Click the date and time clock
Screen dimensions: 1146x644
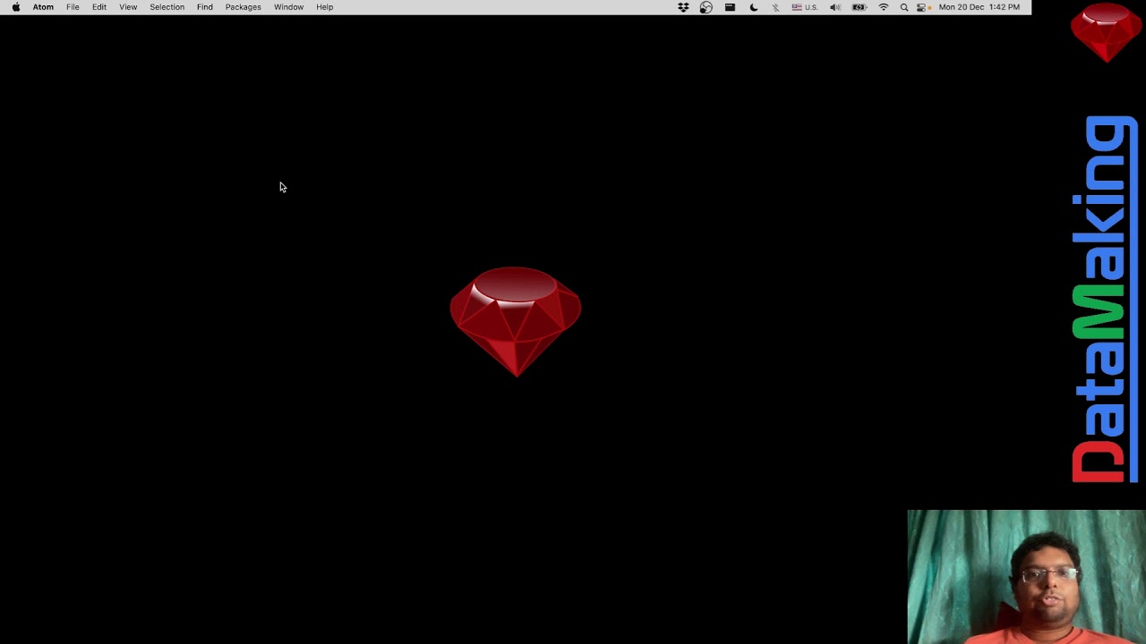pos(979,7)
